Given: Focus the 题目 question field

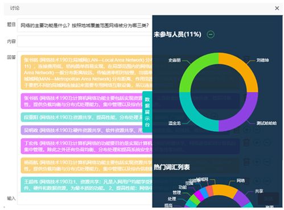Looking at the screenshot, I should tap(85, 25).
